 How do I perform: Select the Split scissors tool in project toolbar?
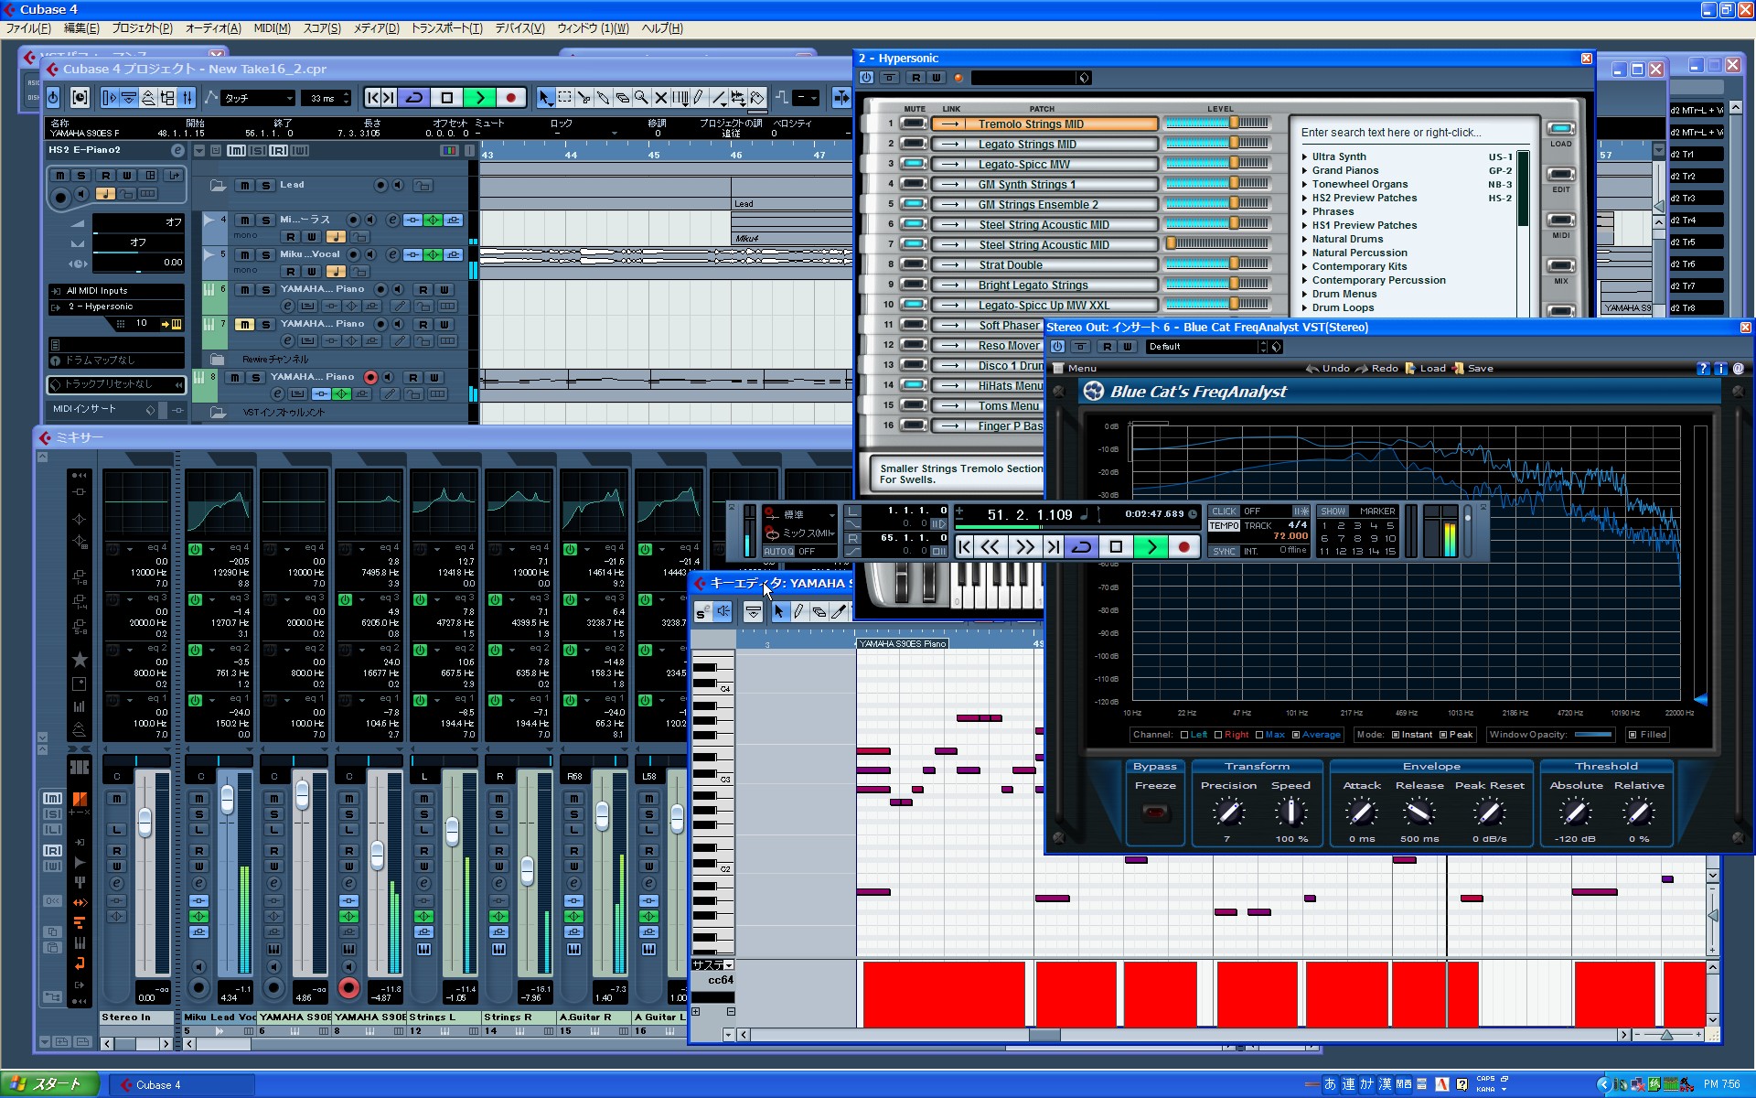click(584, 97)
